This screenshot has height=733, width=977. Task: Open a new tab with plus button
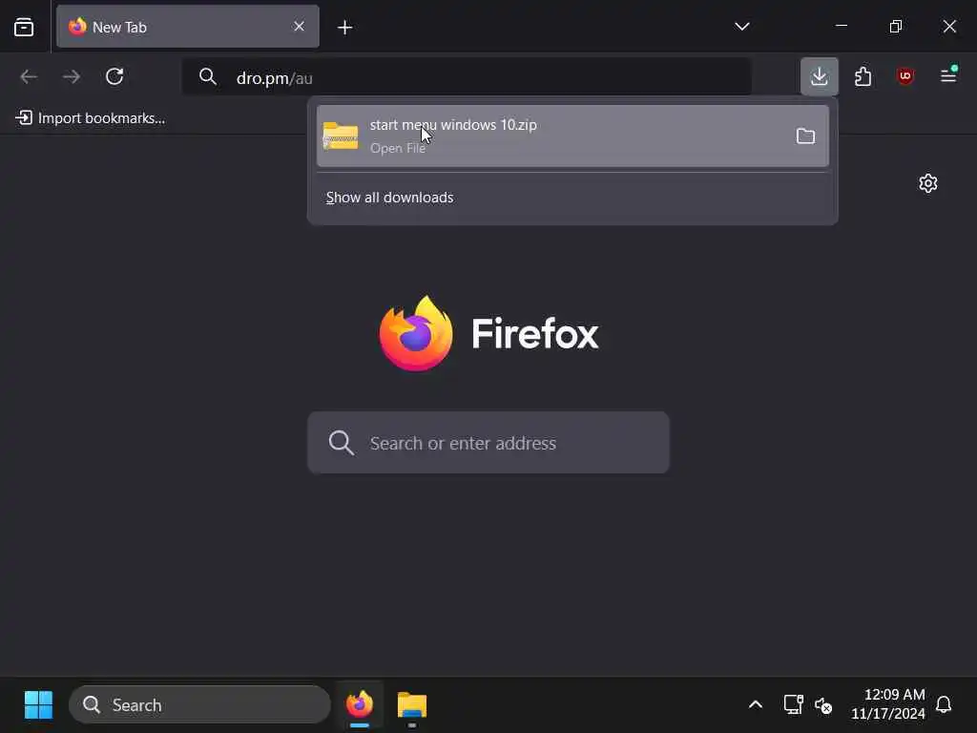tap(344, 28)
